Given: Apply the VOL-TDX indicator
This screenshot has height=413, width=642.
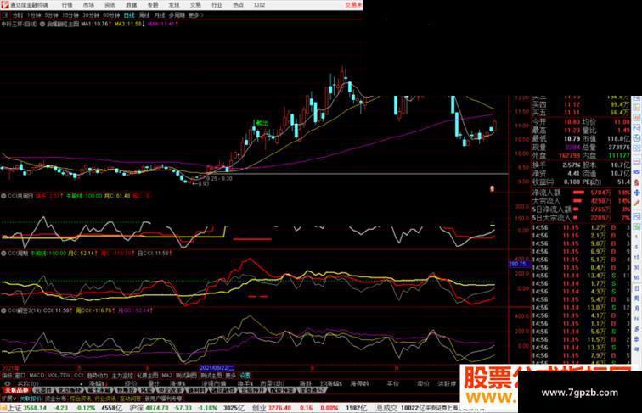Looking at the screenshot, I should pos(59,375).
